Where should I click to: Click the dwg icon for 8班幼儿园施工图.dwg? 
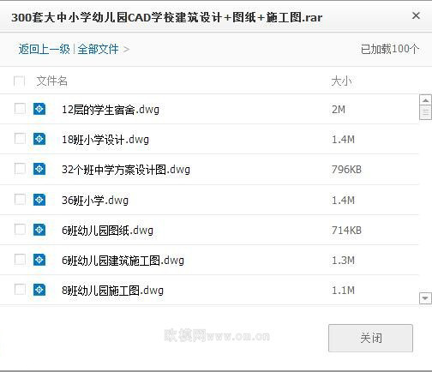(x=39, y=290)
